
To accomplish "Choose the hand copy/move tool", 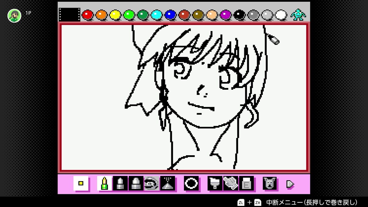I will 231,183.
